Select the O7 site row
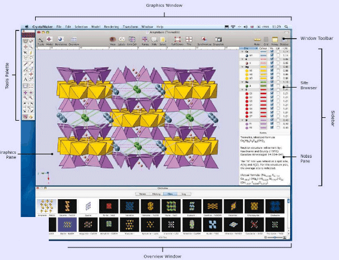 tap(264, 116)
